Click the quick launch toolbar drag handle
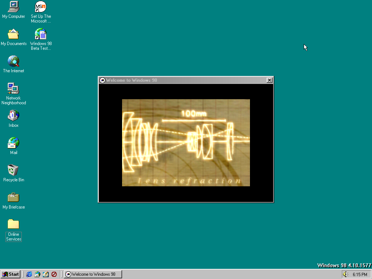Image resolution: width=372 pixels, height=279 pixels. (23, 274)
